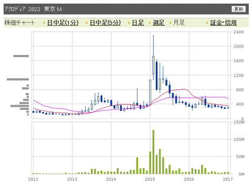Click the 2012 year label
This screenshot has height=190, width=252.
click(33, 179)
